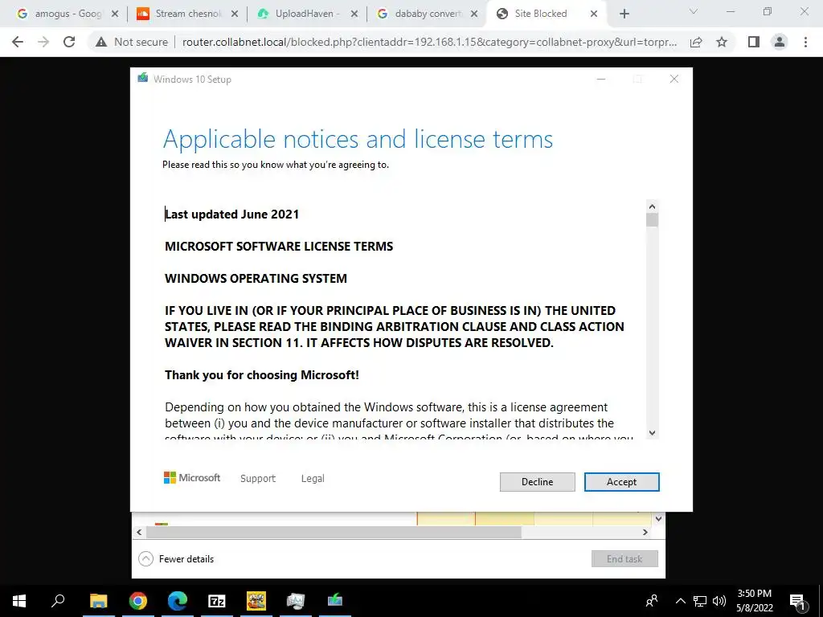Collapse Task Manager with Fewer details
Viewport: 823px width, 617px height.
[x=176, y=559]
